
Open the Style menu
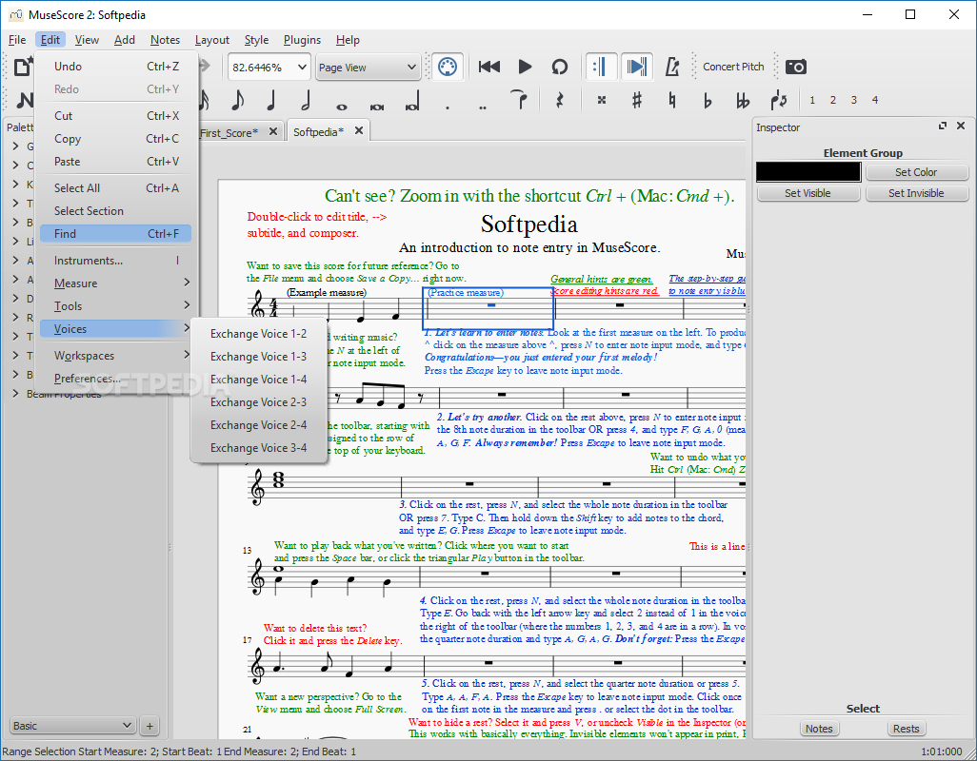pyautogui.click(x=256, y=40)
